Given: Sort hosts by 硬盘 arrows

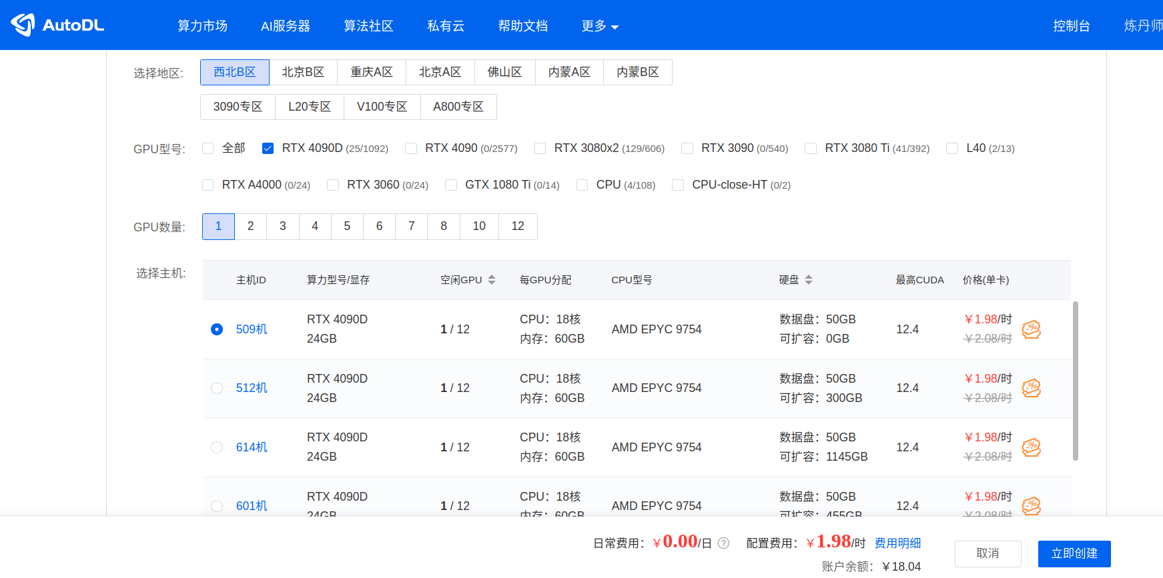Looking at the screenshot, I should click(x=809, y=280).
